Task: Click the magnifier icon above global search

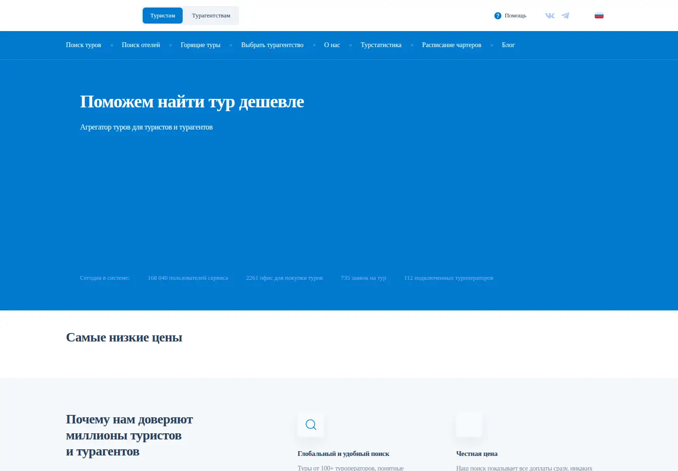Action: coord(311,424)
